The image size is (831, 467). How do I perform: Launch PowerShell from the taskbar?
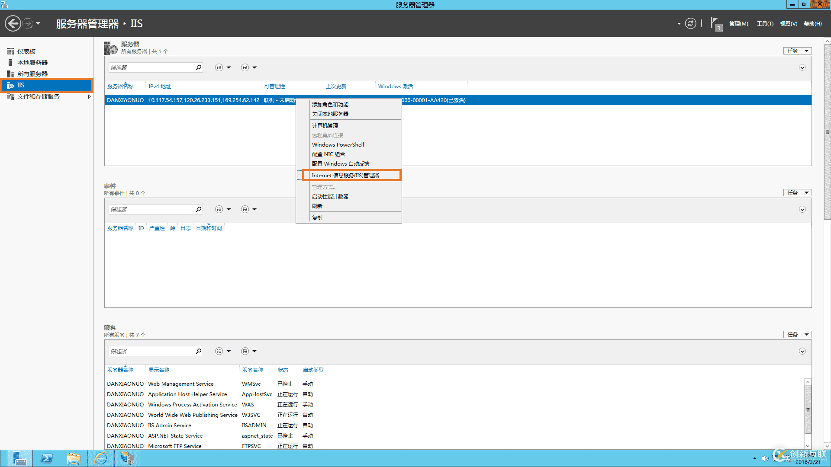pyautogui.click(x=47, y=458)
